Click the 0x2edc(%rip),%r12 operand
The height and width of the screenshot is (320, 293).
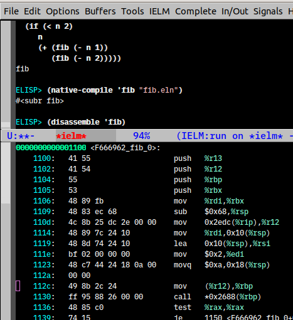pyautogui.click(x=242, y=222)
